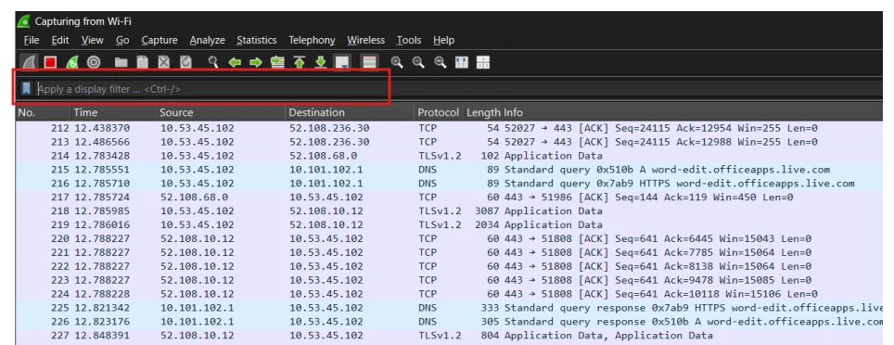Sort by the Destination column header
The image size is (894, 345).
[351, 112]
